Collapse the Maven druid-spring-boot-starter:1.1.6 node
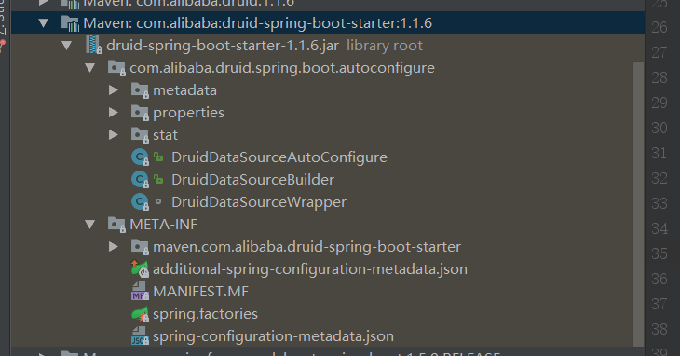Image resolution: width=680 pixels, height=356 pixels. (44, 23)
